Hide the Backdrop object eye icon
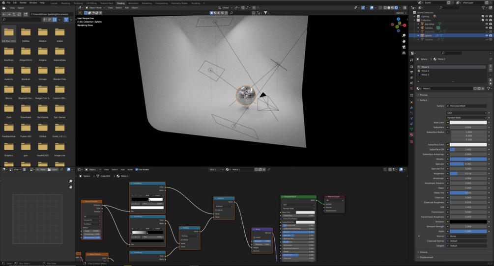This screenshot has width=494, height=266. pos(487,24)
